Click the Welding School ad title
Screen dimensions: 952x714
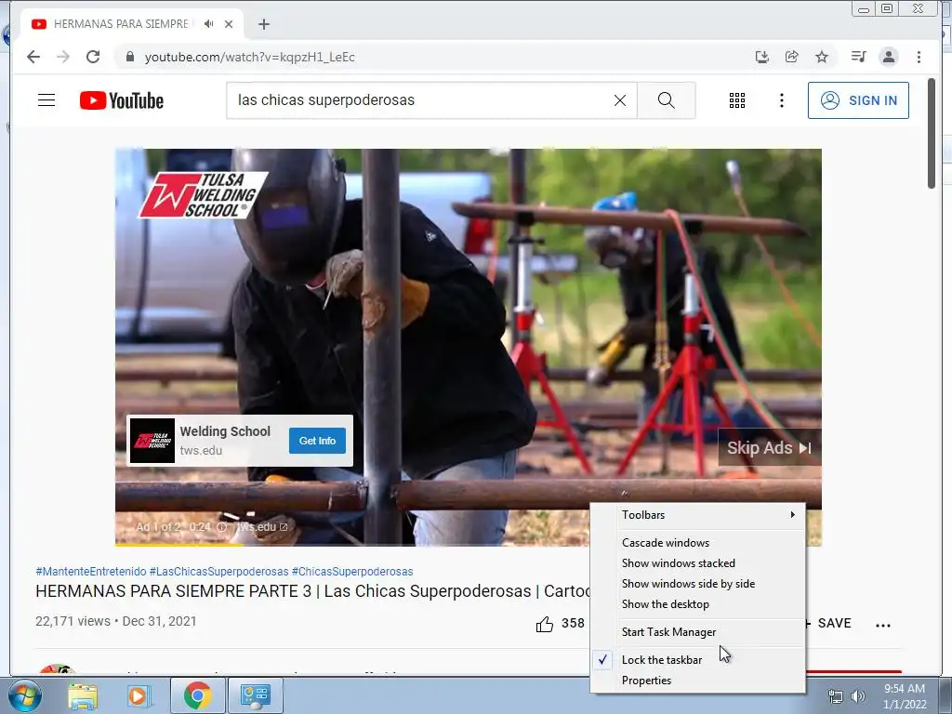click(225, 431)
